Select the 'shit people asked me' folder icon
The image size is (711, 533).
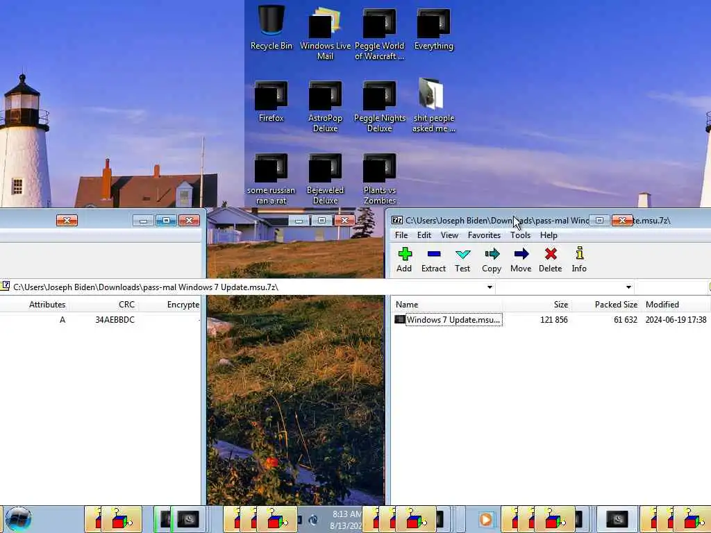[x=433, y=105]
